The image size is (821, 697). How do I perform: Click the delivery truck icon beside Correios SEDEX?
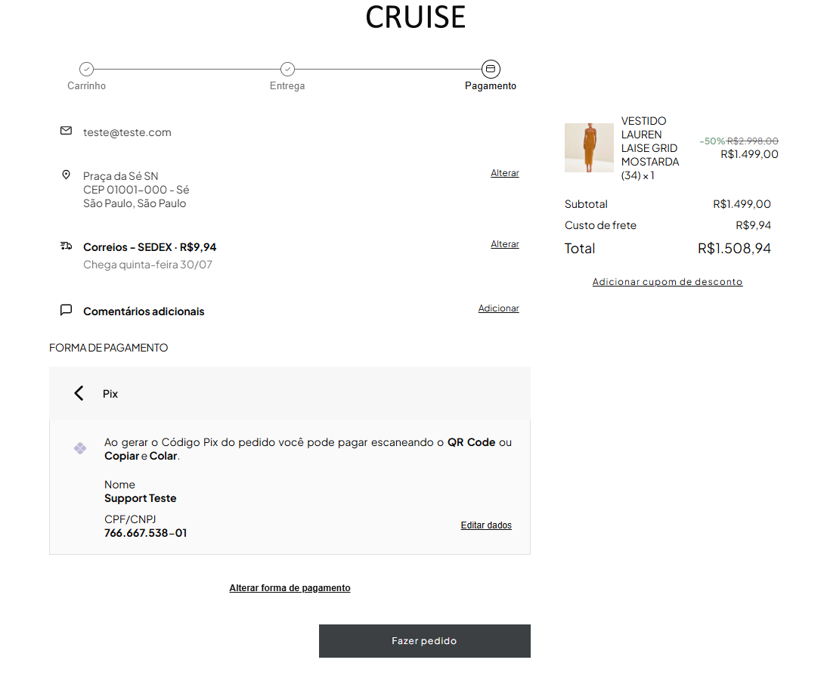[66, 246]
